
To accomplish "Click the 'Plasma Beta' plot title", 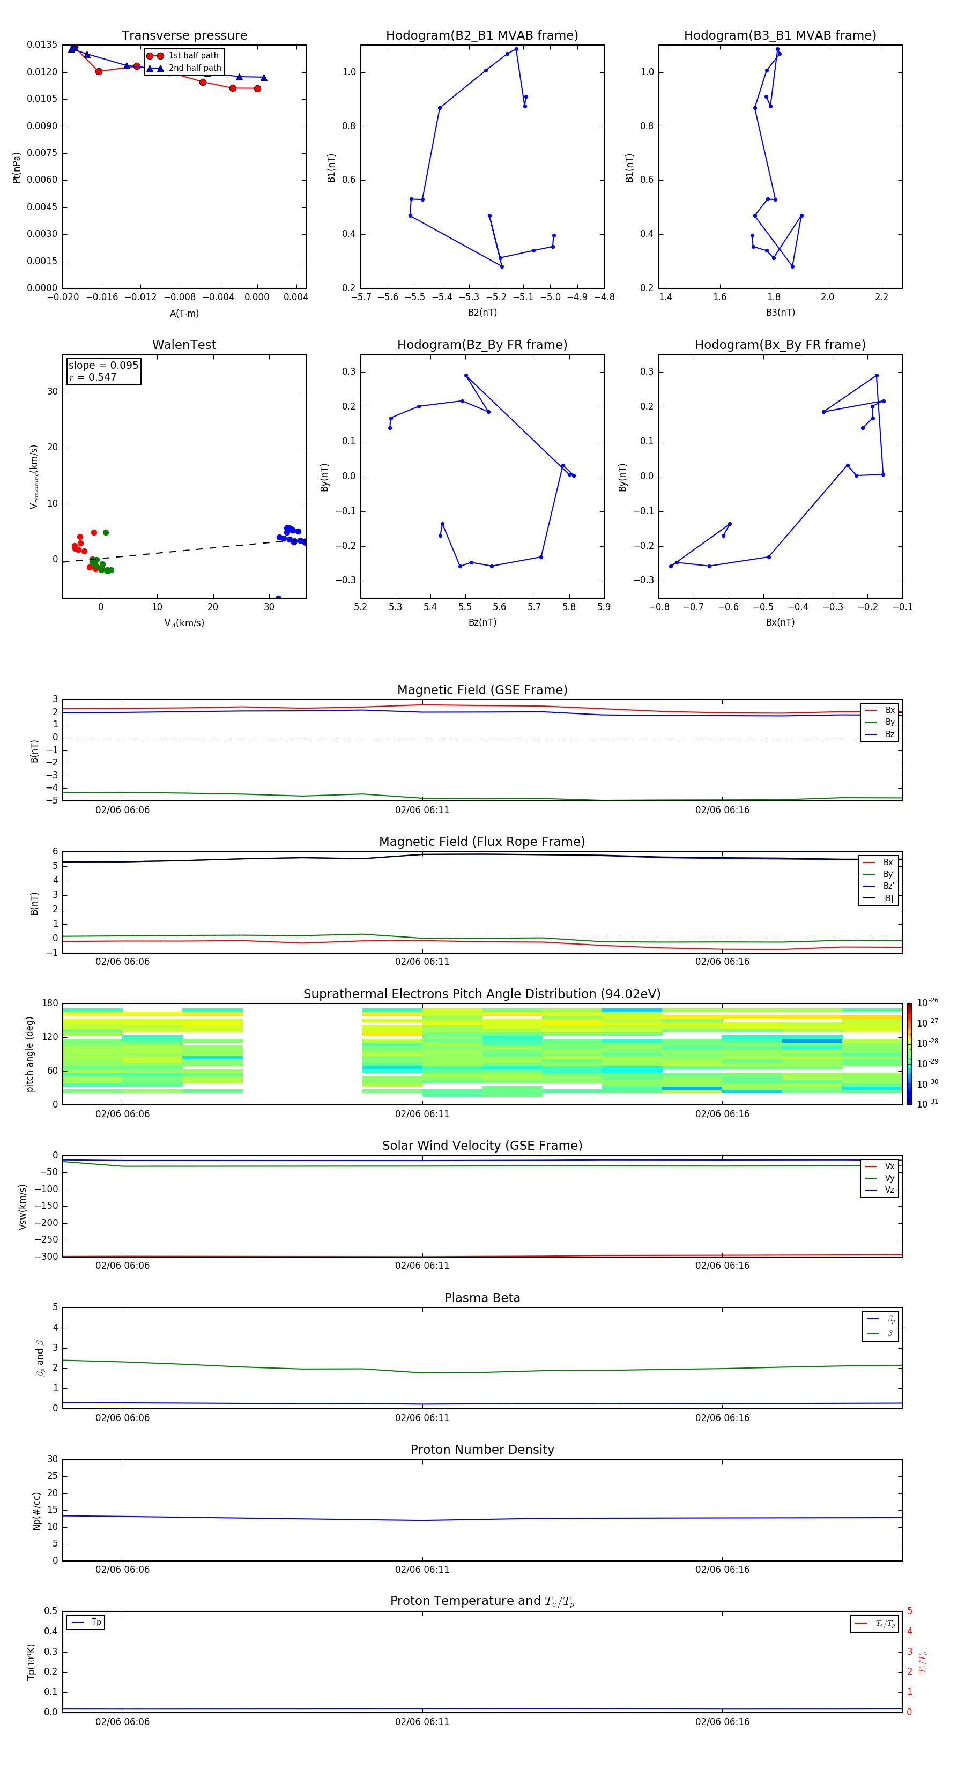I will 482,1298.
